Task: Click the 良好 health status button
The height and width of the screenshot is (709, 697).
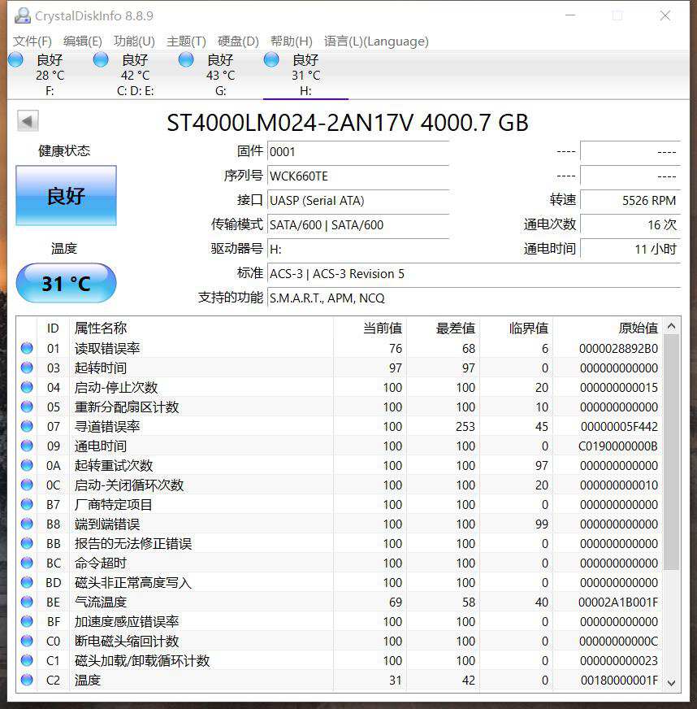Action: 66,195
